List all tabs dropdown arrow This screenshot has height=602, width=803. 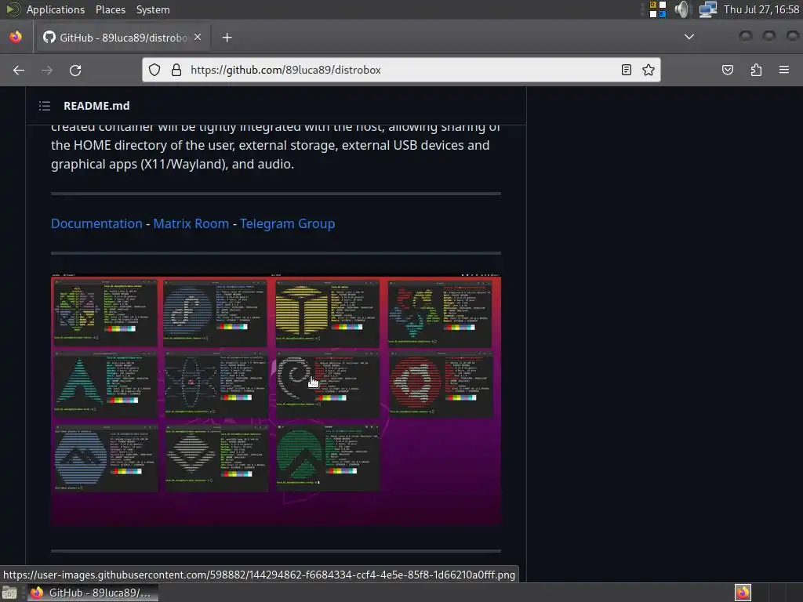click(x=689, y=37)
